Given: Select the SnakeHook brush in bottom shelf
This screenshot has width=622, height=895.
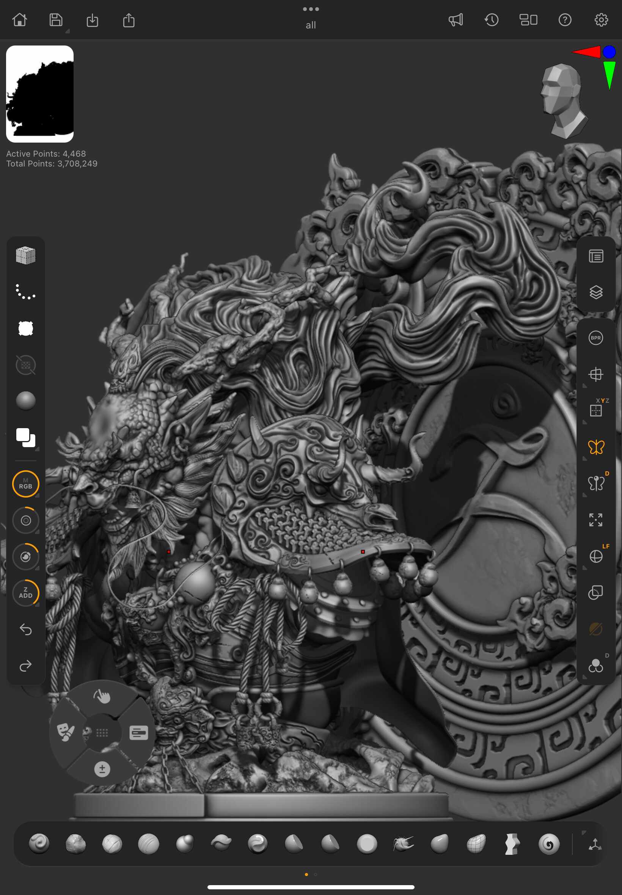Looking at the screenshot, I should click(x=403, y=844).
